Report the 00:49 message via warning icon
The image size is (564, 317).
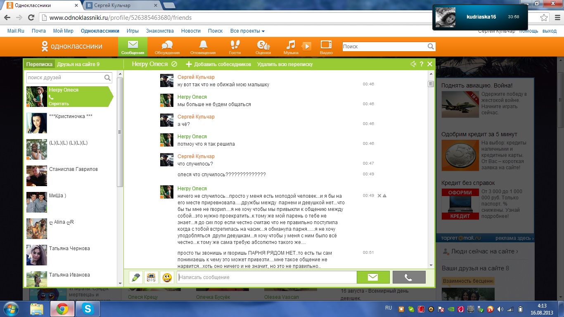tap(384, 196)
